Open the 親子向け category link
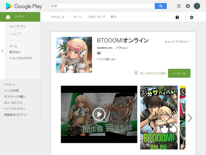The height and width of the screenshot is (155, 206). tap(15, 52)
